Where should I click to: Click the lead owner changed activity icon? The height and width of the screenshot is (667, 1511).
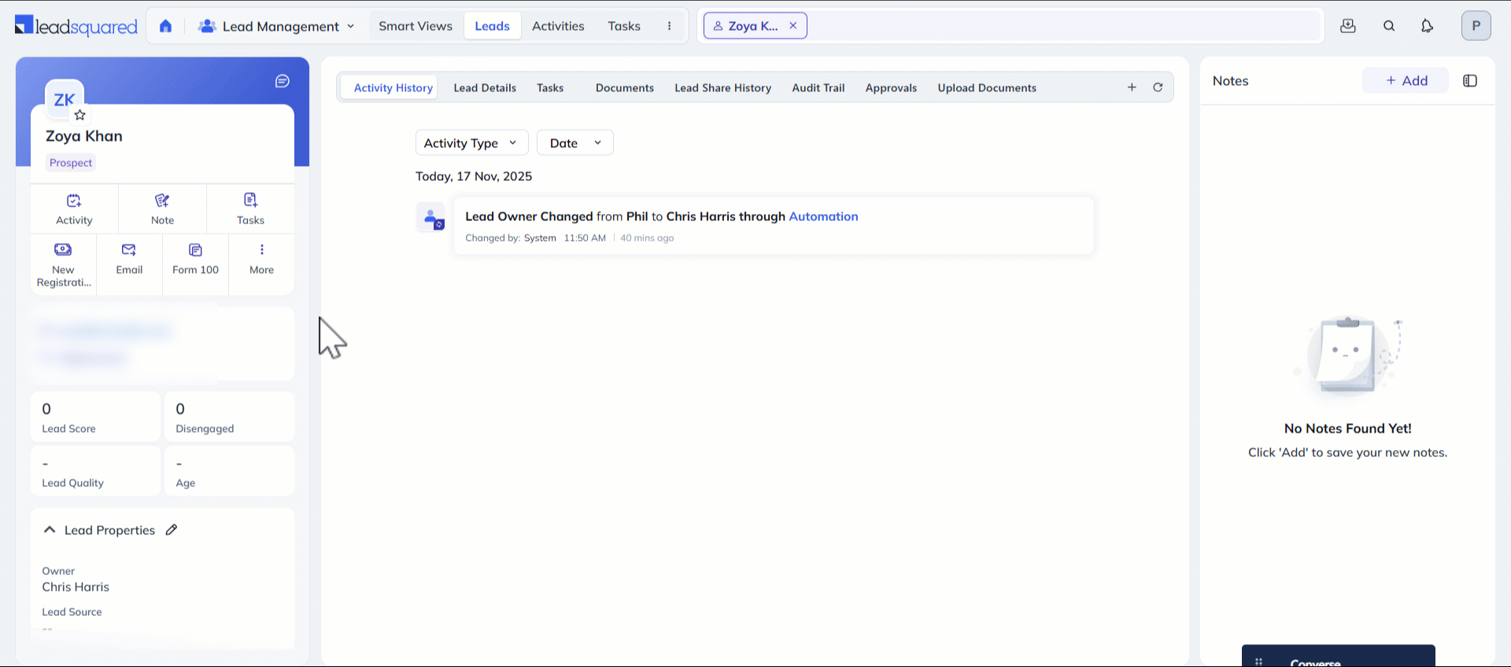coord(431,218)
